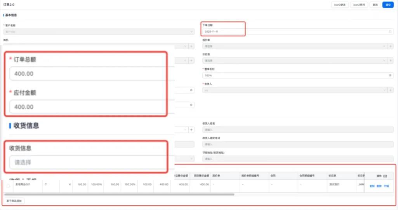Click the 取消 button

(x=375, y=5)
